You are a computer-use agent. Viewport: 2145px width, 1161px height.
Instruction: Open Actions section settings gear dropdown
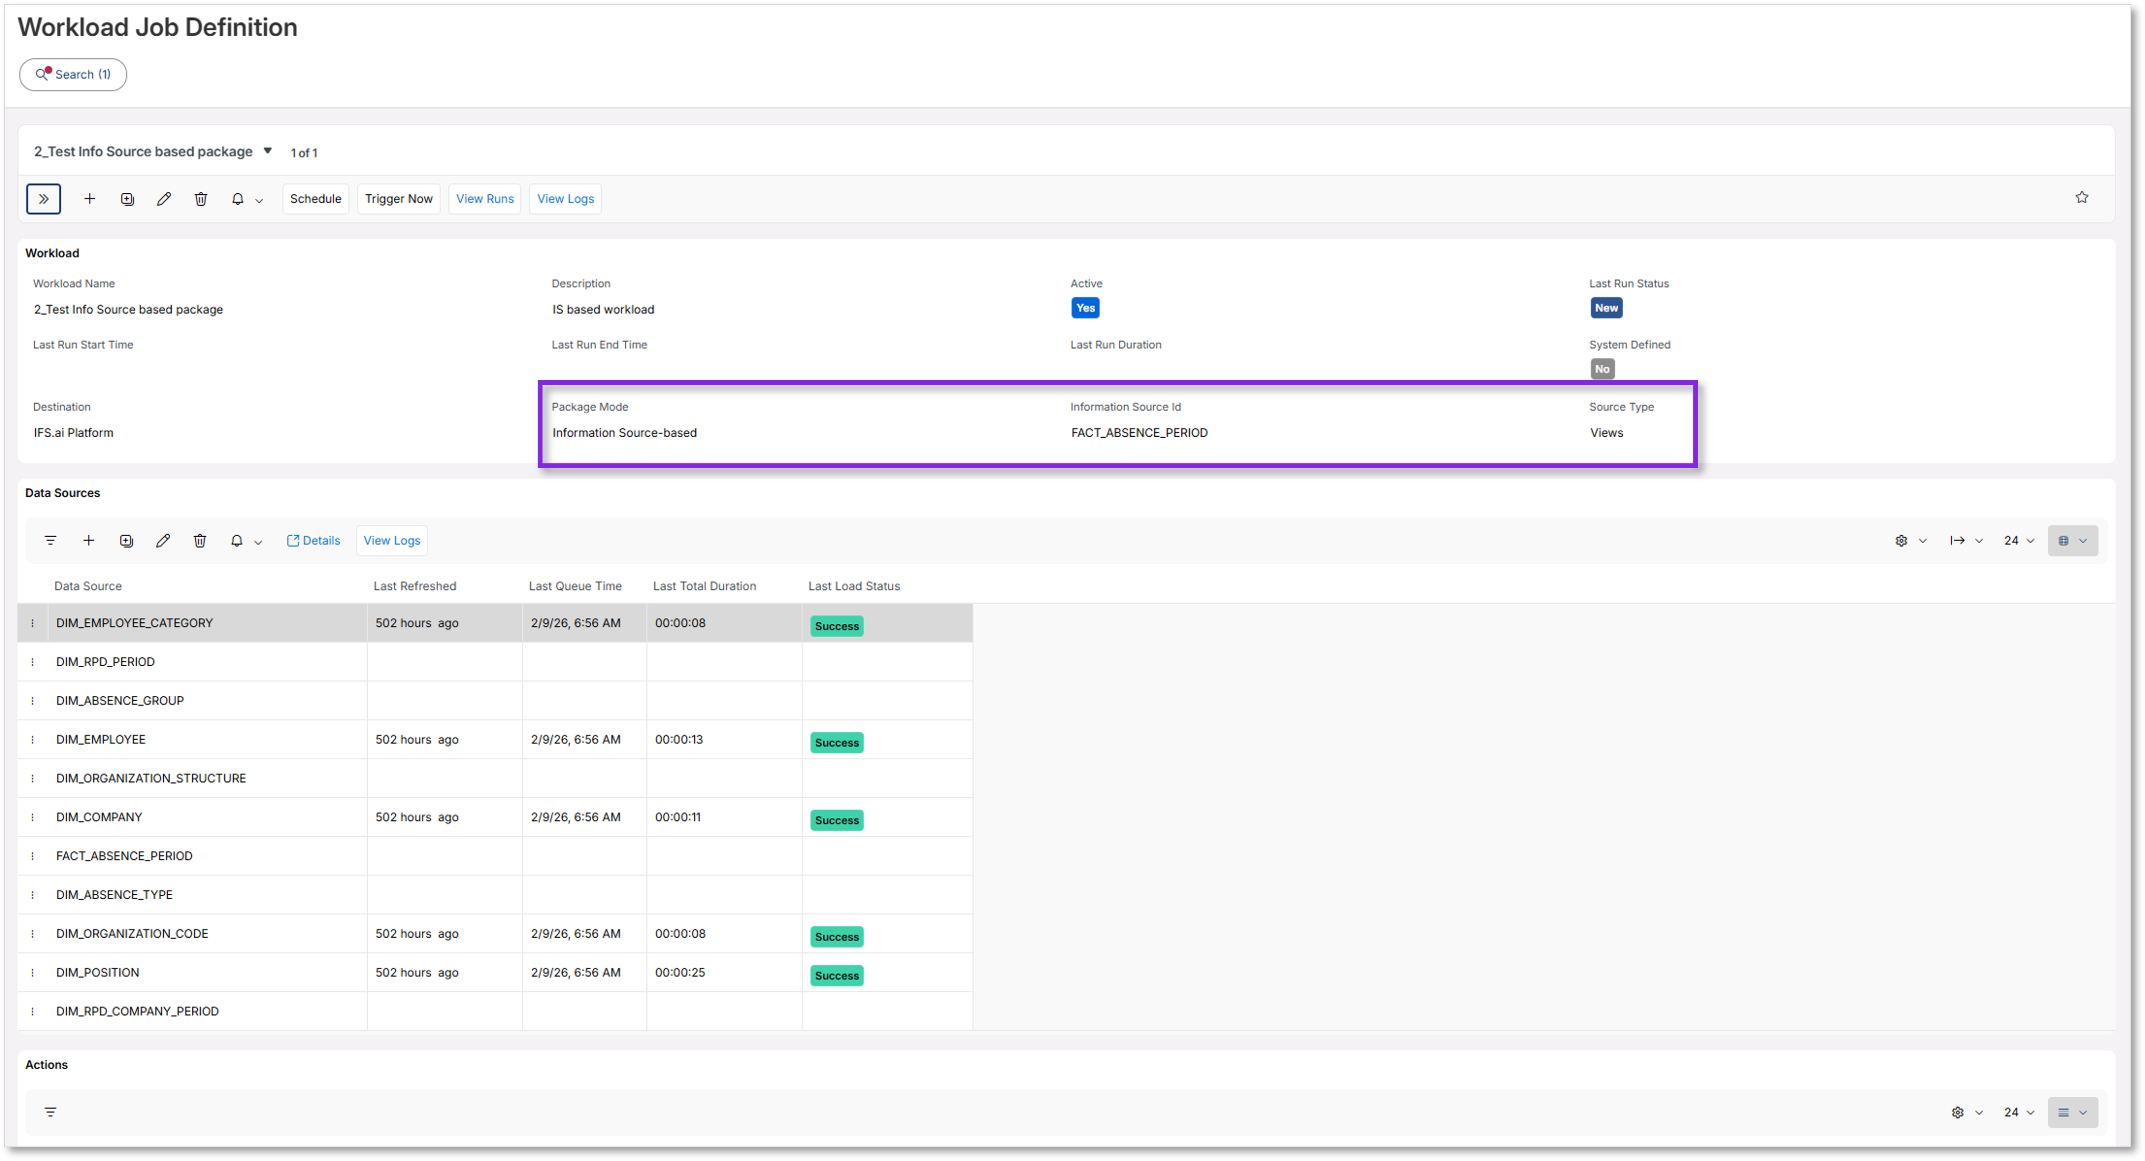[x=1966, y=1112]
